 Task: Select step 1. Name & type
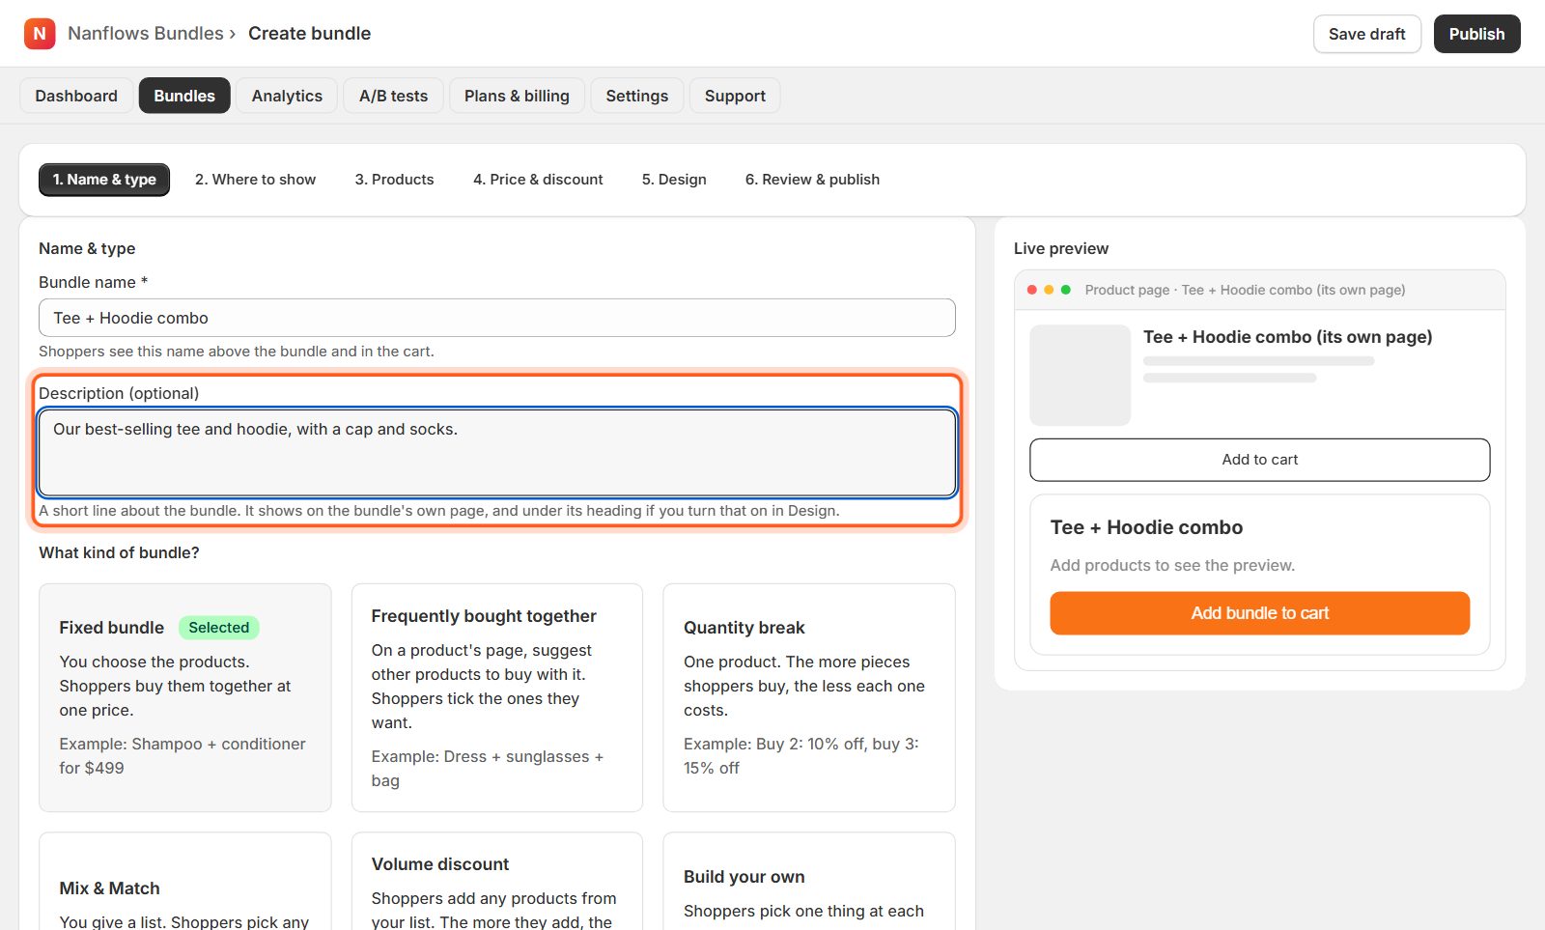click(x=104, y=180)
